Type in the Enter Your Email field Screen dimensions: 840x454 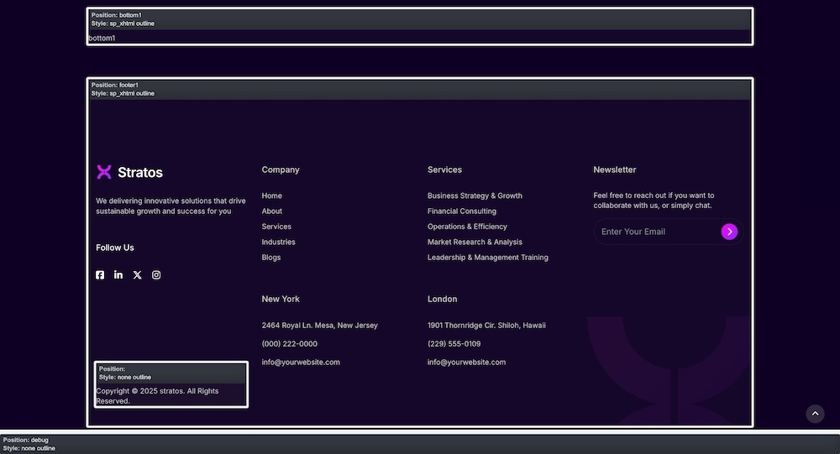[x=655, y=232]
